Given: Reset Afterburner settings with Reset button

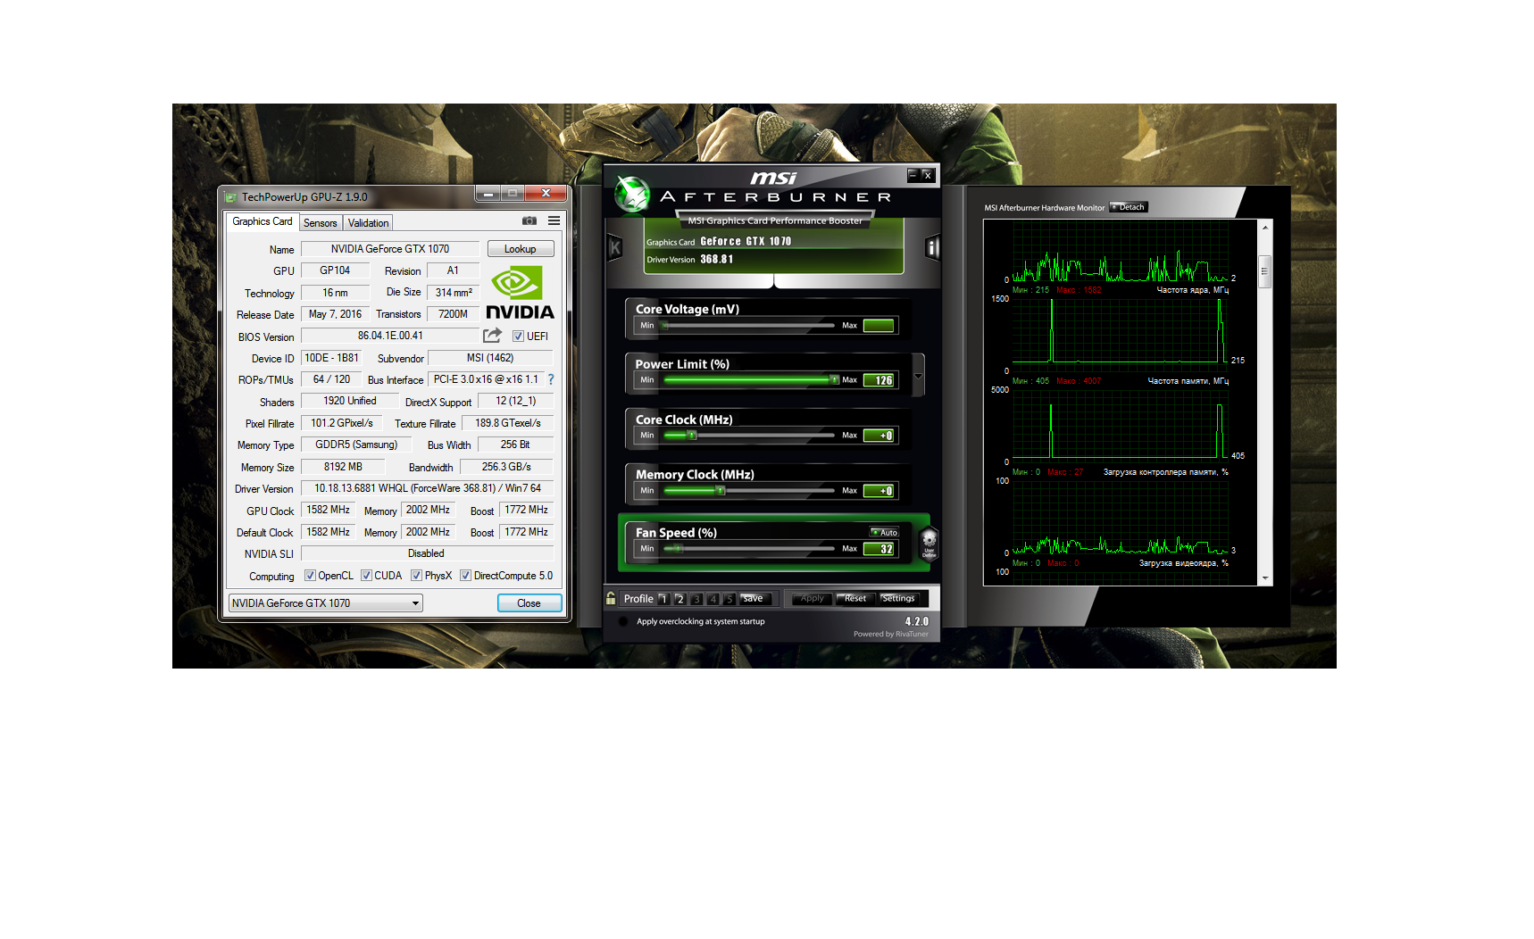Looking at the screenshot, I should pyautogui.click(x=855, y=599).
